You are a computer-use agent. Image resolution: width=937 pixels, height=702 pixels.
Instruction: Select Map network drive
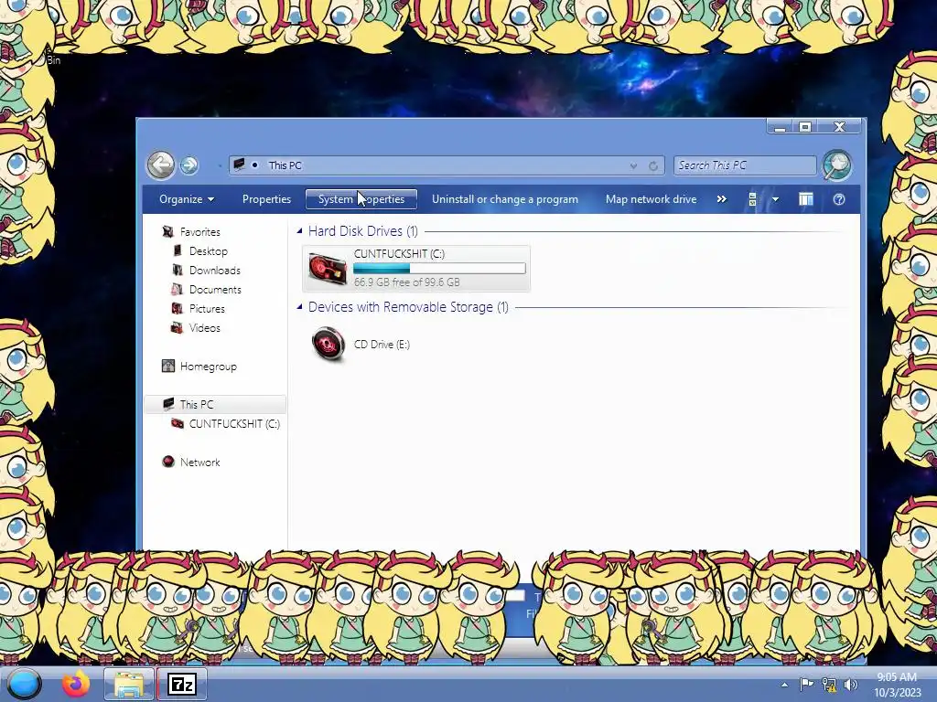[x=651, y=199]
